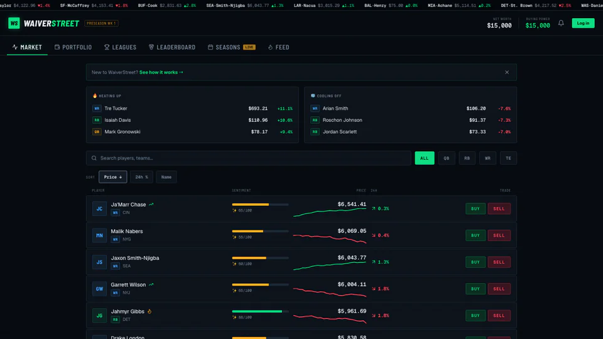Screen dimensions: 603x339
Task: Filter players by TE position
Action: (508, 158)
